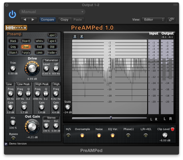The image size is (183, 160).
Task: Click the Low band Freq knob
Action: (11, 94)
